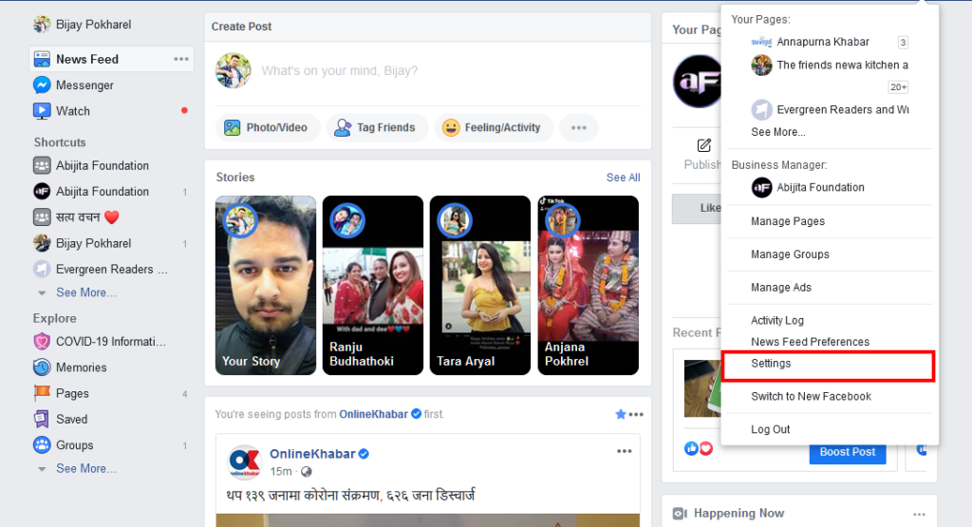Open more create post options ellipsis
The height and width of the screenshot is (527, 972).
click(x=578, y=128)
